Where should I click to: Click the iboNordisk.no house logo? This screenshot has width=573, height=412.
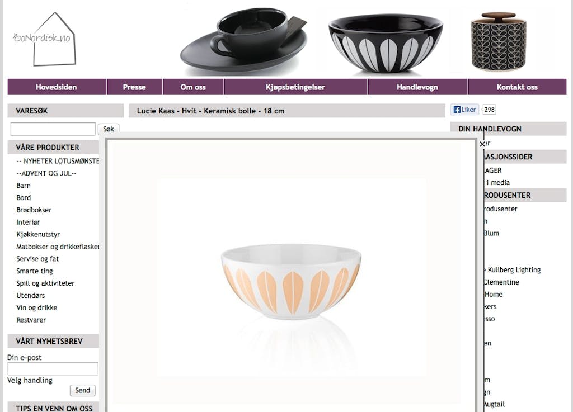coord(44,39)
